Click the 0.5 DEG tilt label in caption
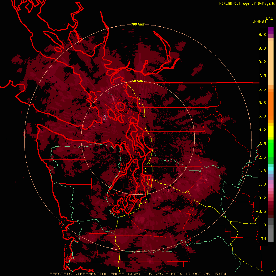The image size is (276, 276). click(x=154, y=274)
